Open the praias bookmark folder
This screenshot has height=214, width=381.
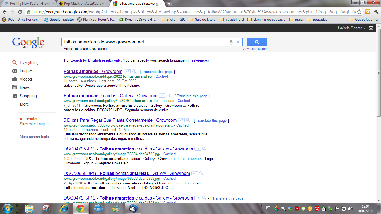coord(296,20)
